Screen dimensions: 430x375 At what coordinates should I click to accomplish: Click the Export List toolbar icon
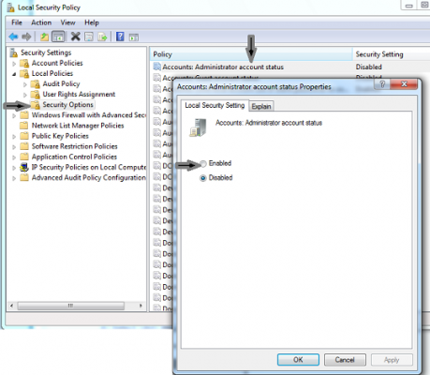(102, 37)
